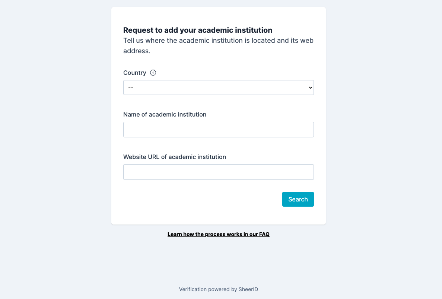Screen dimensions: 442x299
Task: Click the 'Verification powered by SheerID' footer text
Action: [219, 289]
